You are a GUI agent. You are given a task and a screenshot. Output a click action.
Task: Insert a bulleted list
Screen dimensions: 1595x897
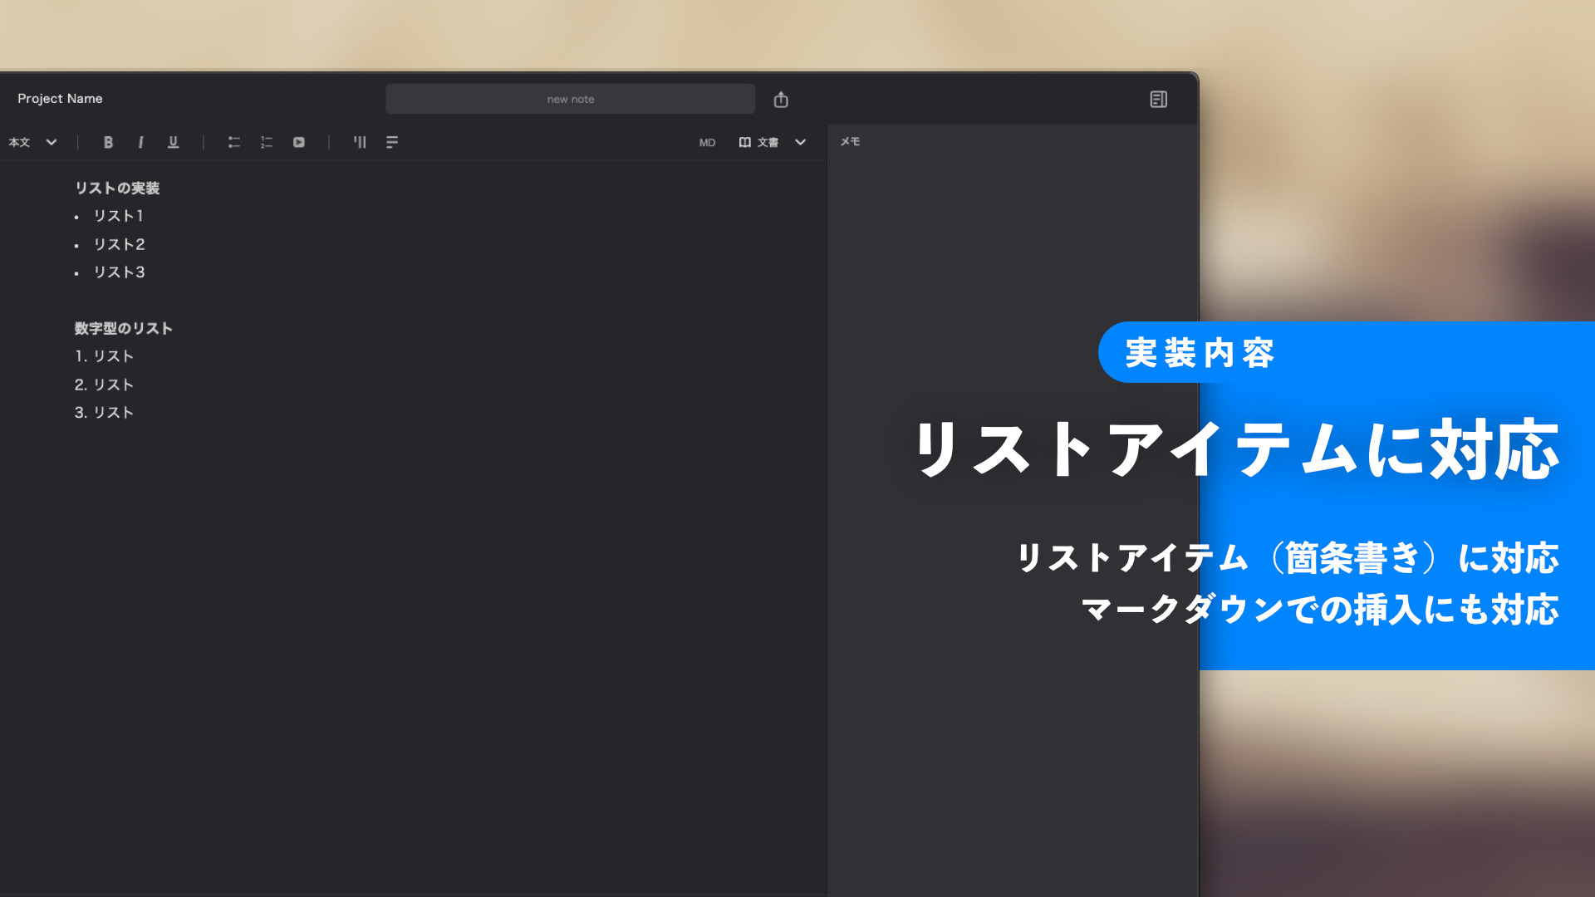click(x=233, y=142)
